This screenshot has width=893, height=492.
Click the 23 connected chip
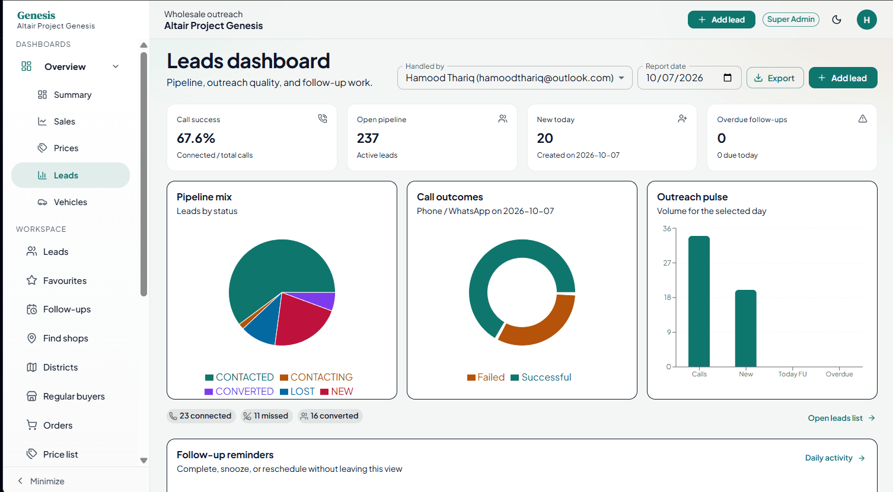tap(201, 416)
